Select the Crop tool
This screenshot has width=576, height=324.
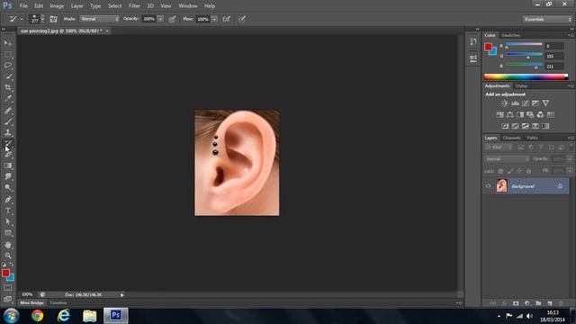[x=8, y=87]
